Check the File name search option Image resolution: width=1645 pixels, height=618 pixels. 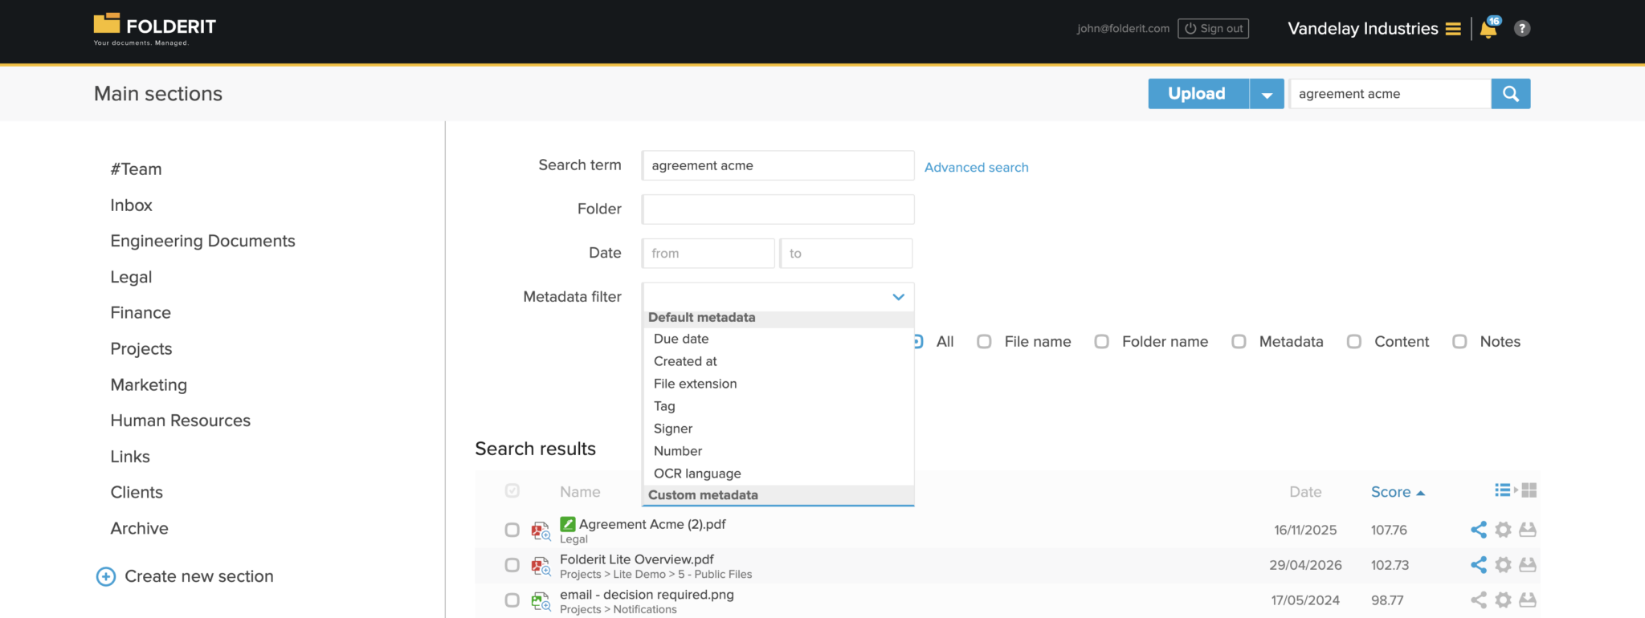(x=984, y=342)
